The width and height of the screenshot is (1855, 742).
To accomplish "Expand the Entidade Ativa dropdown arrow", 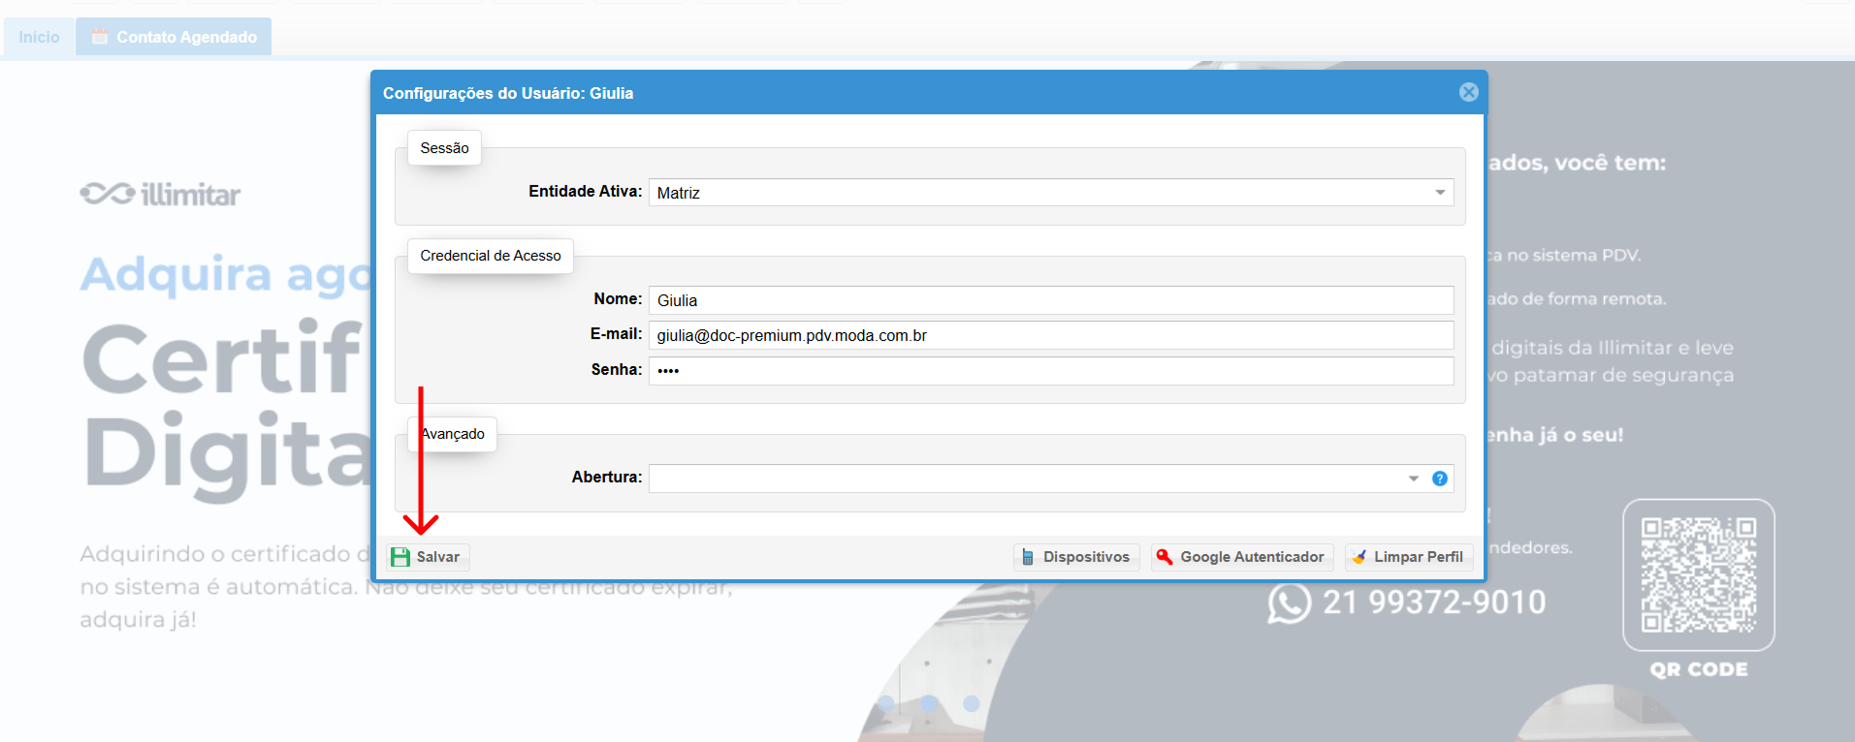I will [x=1440, y=193].
